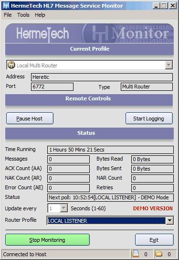The width and height of the screenshot is (179, 260).
Task: Click Stop Monitoring green button
Action: (x=47, y=240)
